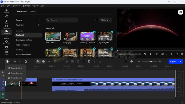Mute the green audio track
The width and height of the screenshot is (185, 104).
coord(3,94)
